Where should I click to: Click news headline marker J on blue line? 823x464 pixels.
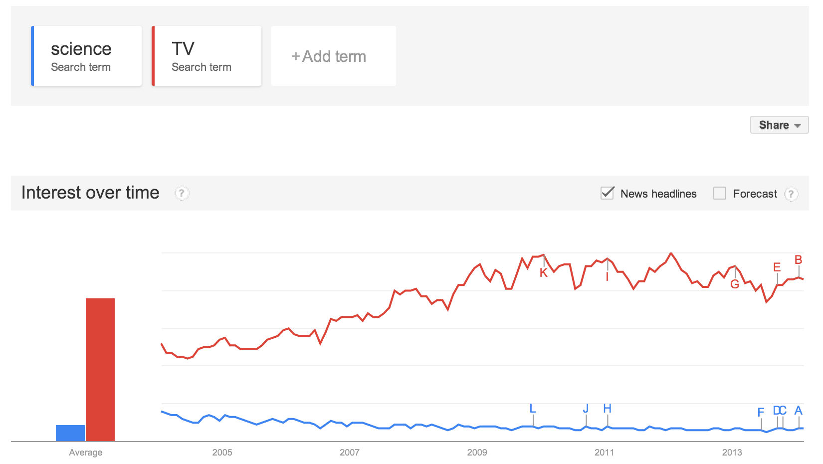click(x=586, y=409)
